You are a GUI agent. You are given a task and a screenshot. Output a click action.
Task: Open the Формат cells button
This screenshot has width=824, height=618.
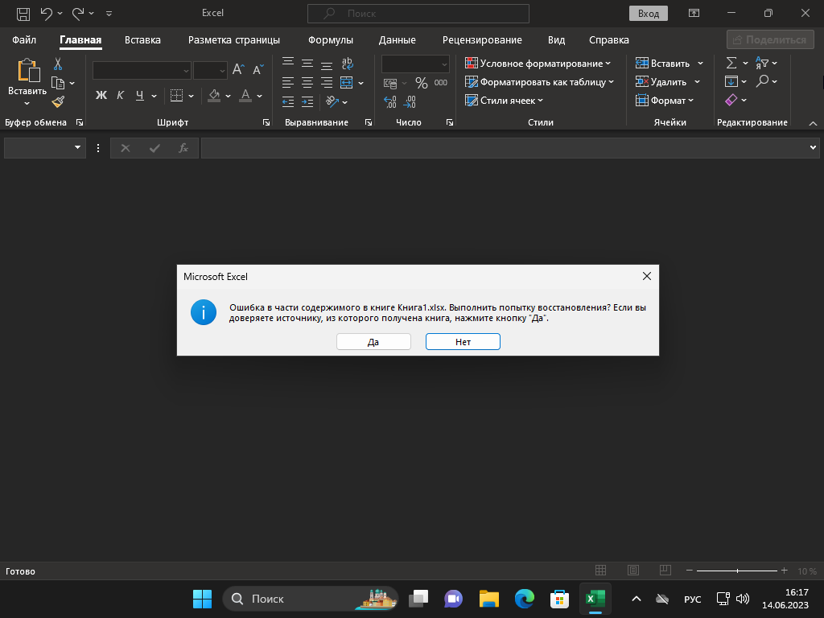[664, 101]
